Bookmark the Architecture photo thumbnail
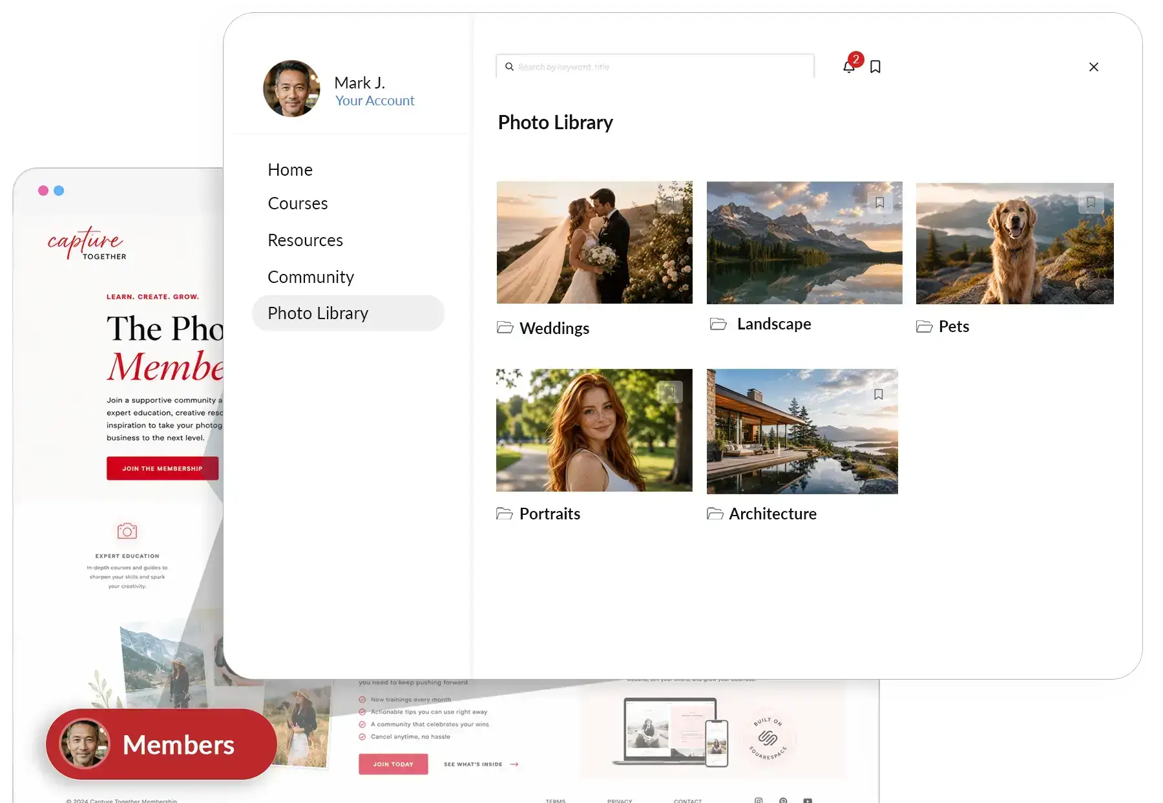 click(x=878, y=394)
